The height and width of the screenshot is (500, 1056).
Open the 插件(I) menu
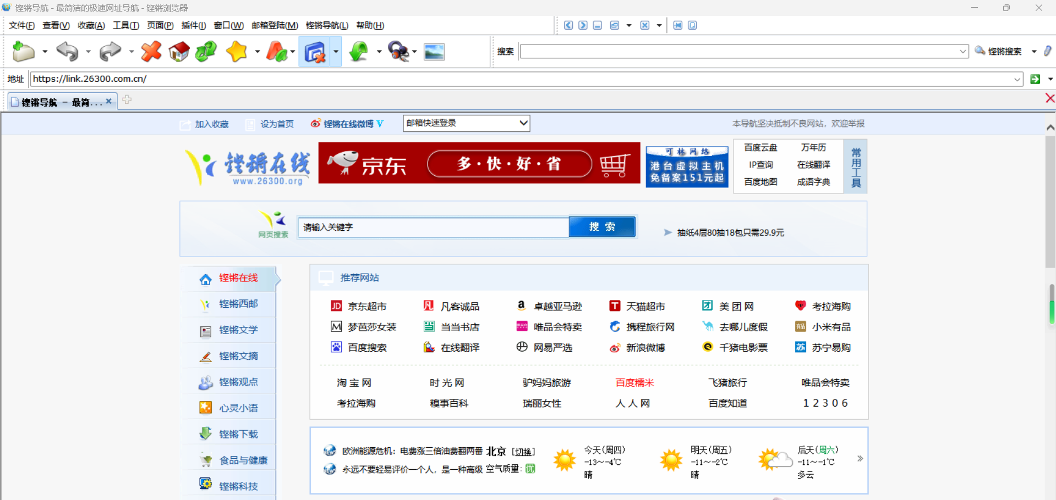tap(194, 25)
